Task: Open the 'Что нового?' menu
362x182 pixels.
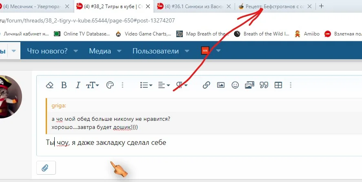Action: tap(47, 51)
